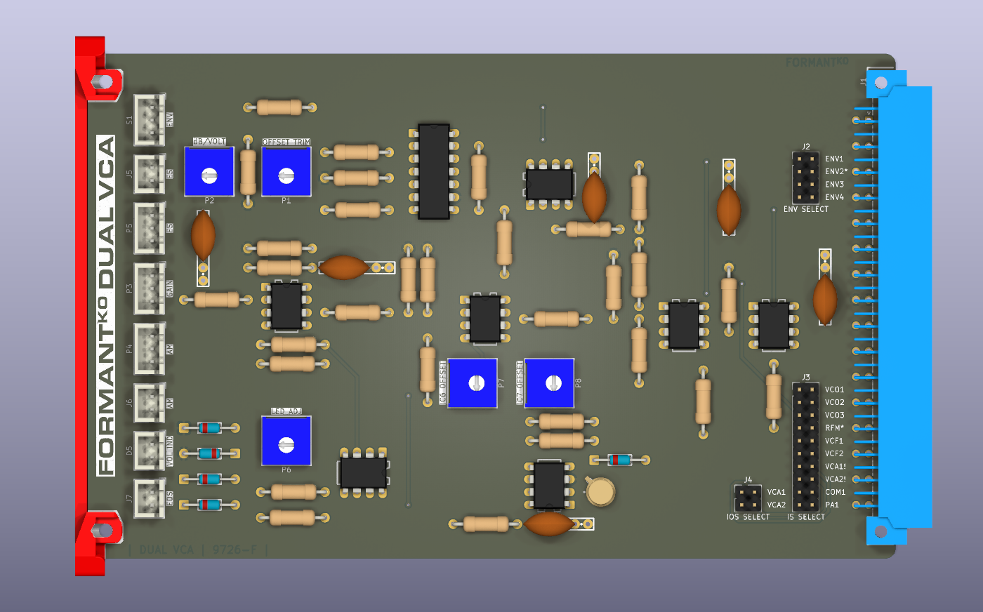
Task: Click the VCO3 label
Action: pyautogui.click(x=834, y=415)
